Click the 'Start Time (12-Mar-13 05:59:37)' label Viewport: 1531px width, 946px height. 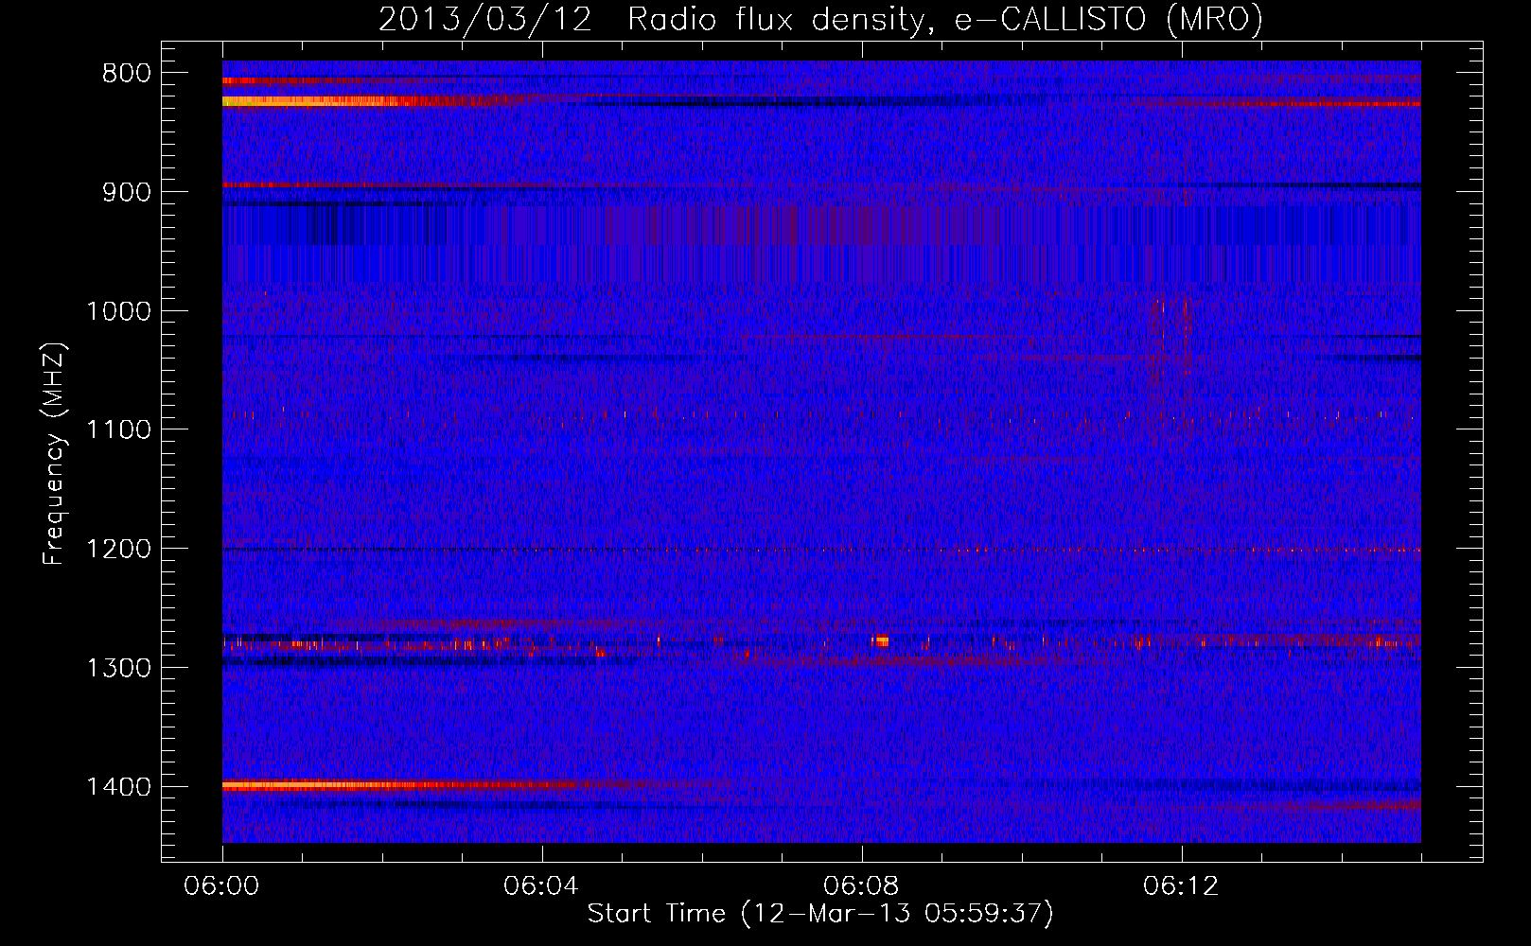point(820,914)
